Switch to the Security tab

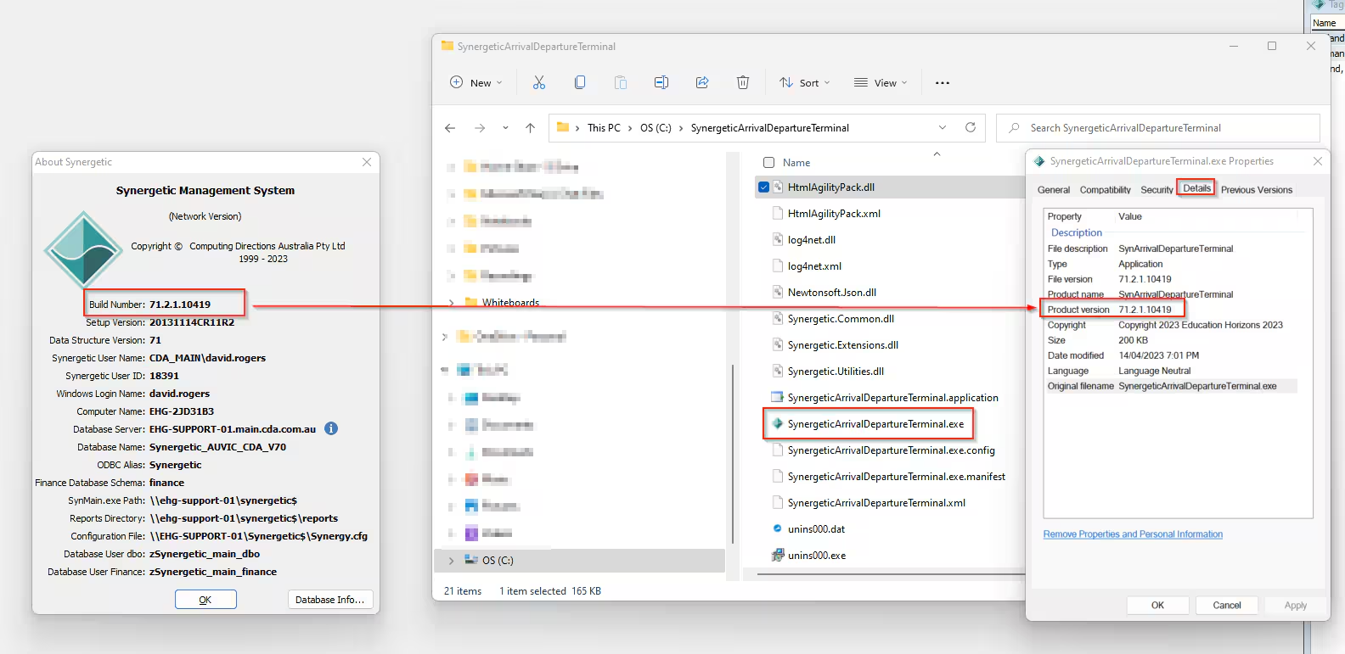[1156, 190]
